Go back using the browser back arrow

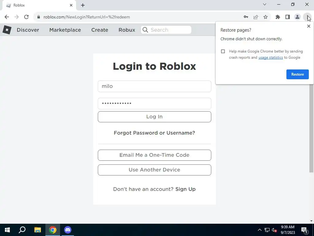[x=7, y=17]
